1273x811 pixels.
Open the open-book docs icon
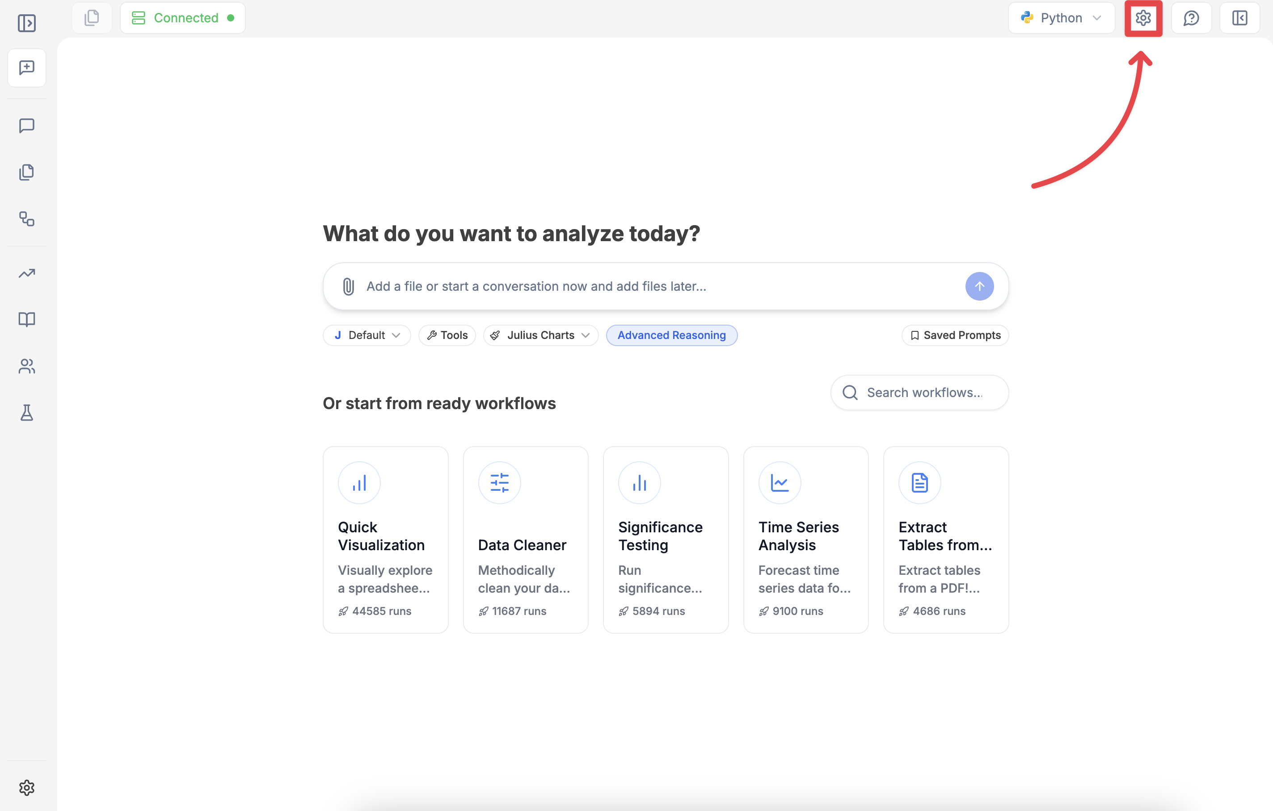pos(26,319)
